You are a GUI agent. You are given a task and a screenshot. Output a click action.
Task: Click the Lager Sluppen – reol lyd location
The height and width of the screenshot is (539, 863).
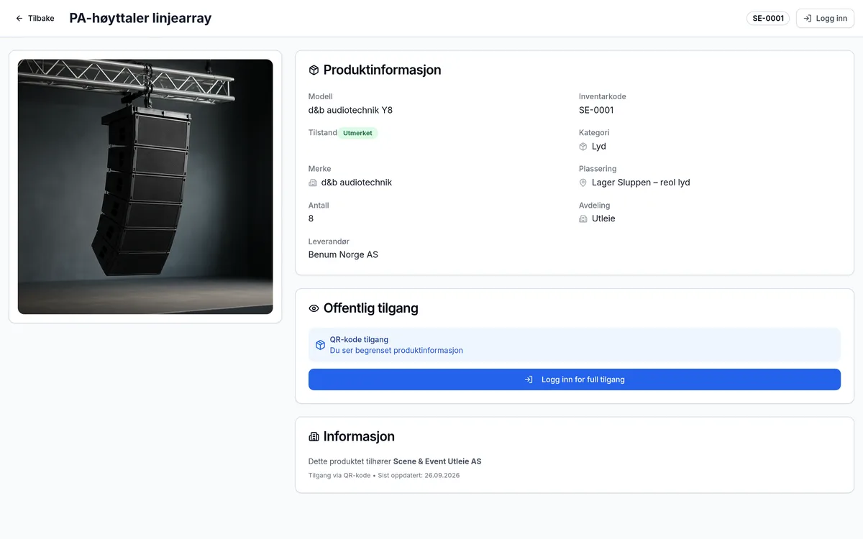(x=641, y=183)
